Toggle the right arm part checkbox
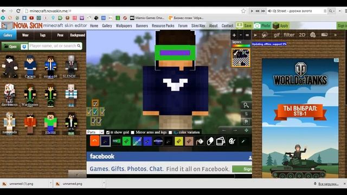 102,112
